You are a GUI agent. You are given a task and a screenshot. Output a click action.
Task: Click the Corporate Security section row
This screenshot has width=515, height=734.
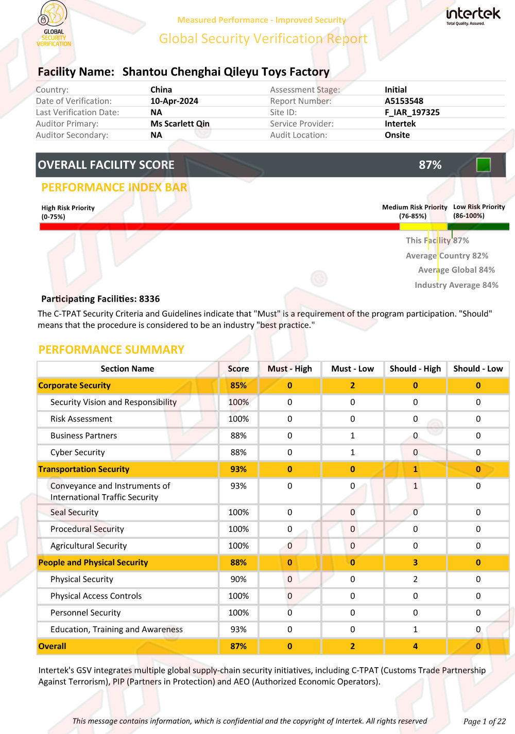coord(273,386)
